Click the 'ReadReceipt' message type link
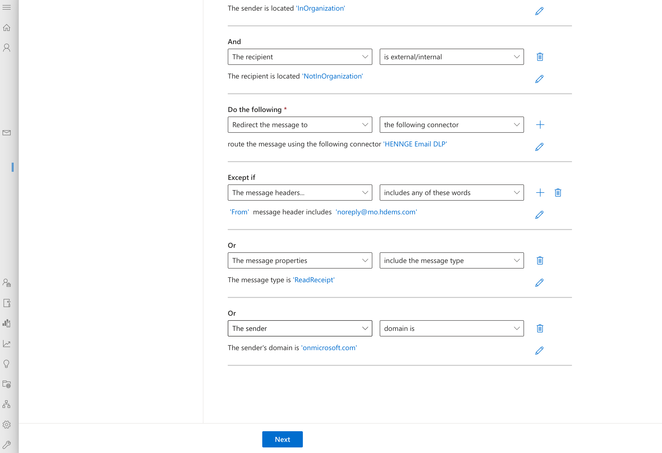The height and width of the screenshot is (453, 662). click(x=313, y=280)
